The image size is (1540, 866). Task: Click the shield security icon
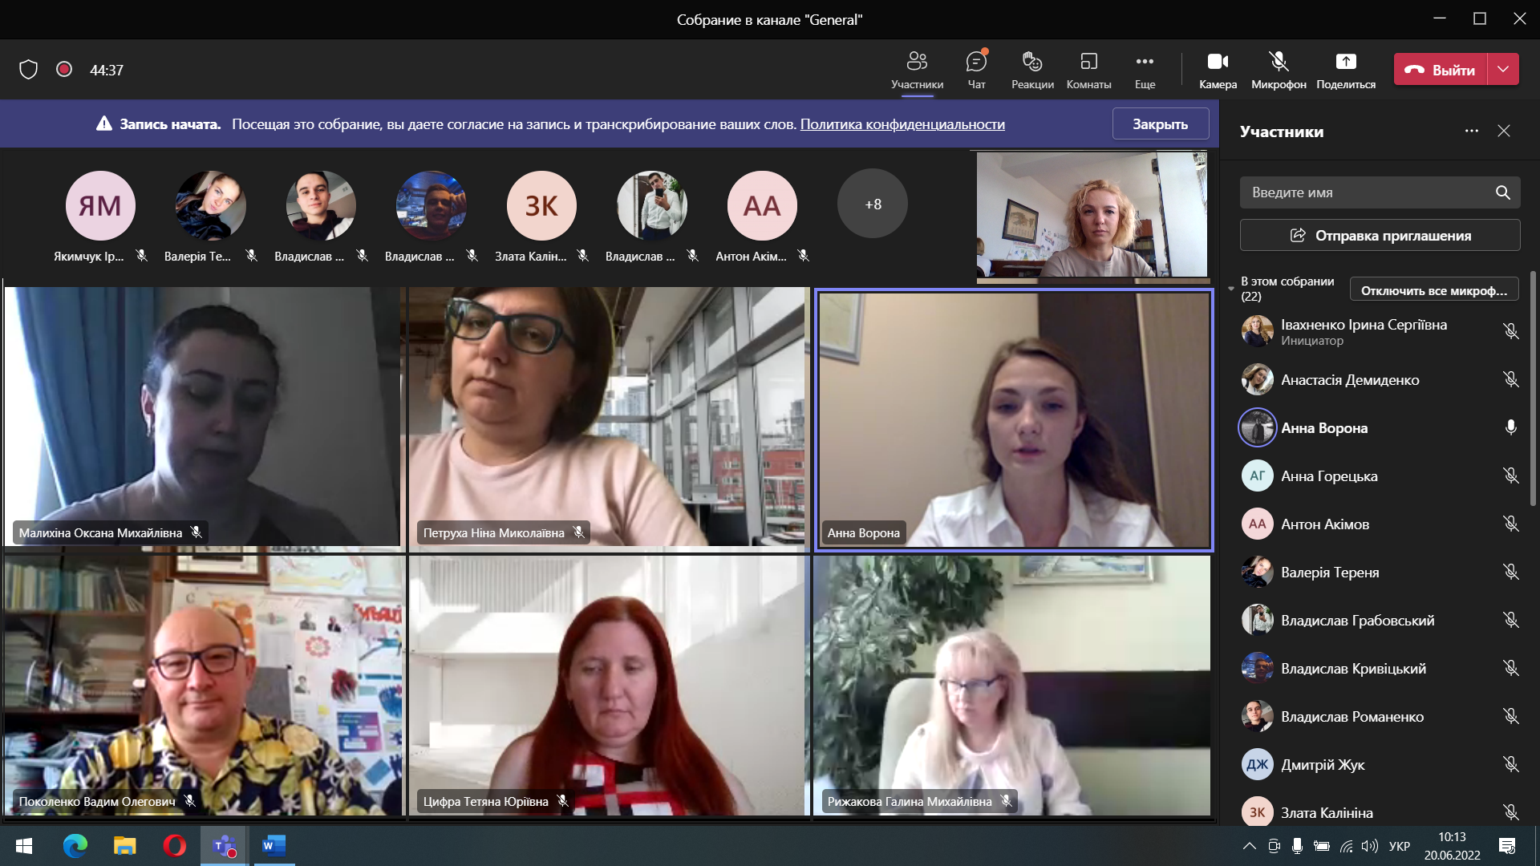point(29,70)
